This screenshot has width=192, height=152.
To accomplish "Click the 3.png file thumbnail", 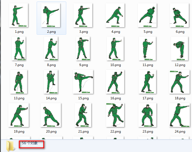I will [83, 15].
